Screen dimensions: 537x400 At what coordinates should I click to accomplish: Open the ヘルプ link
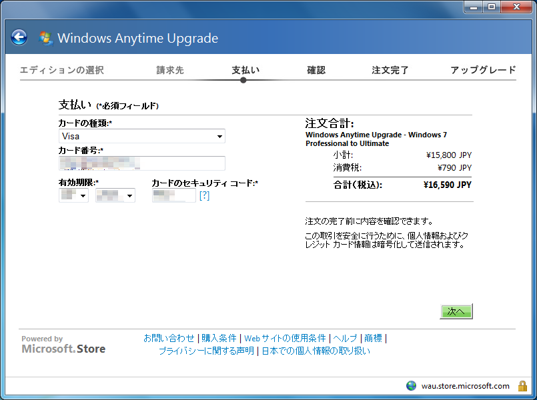(345, 338)
